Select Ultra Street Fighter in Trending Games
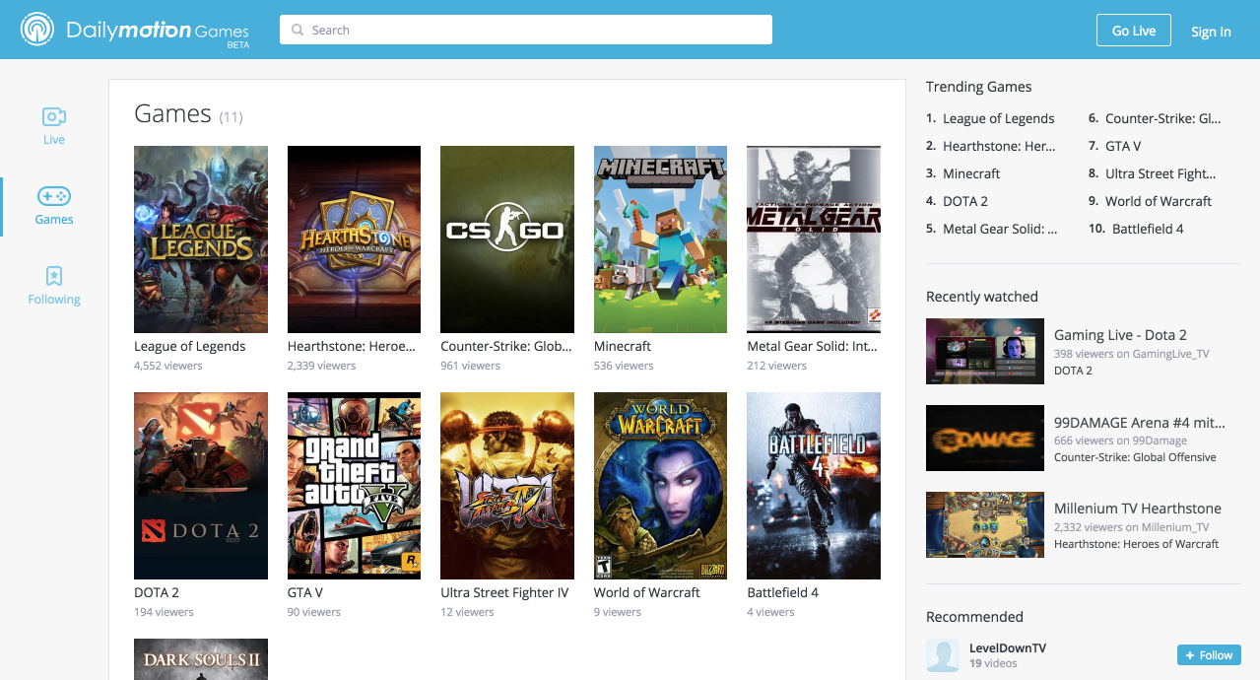The width and height of the screenshot is (1260, 680). click(x=1161, y=173)
